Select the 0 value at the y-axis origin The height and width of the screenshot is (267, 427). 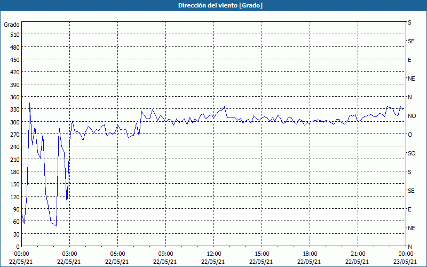18,247
